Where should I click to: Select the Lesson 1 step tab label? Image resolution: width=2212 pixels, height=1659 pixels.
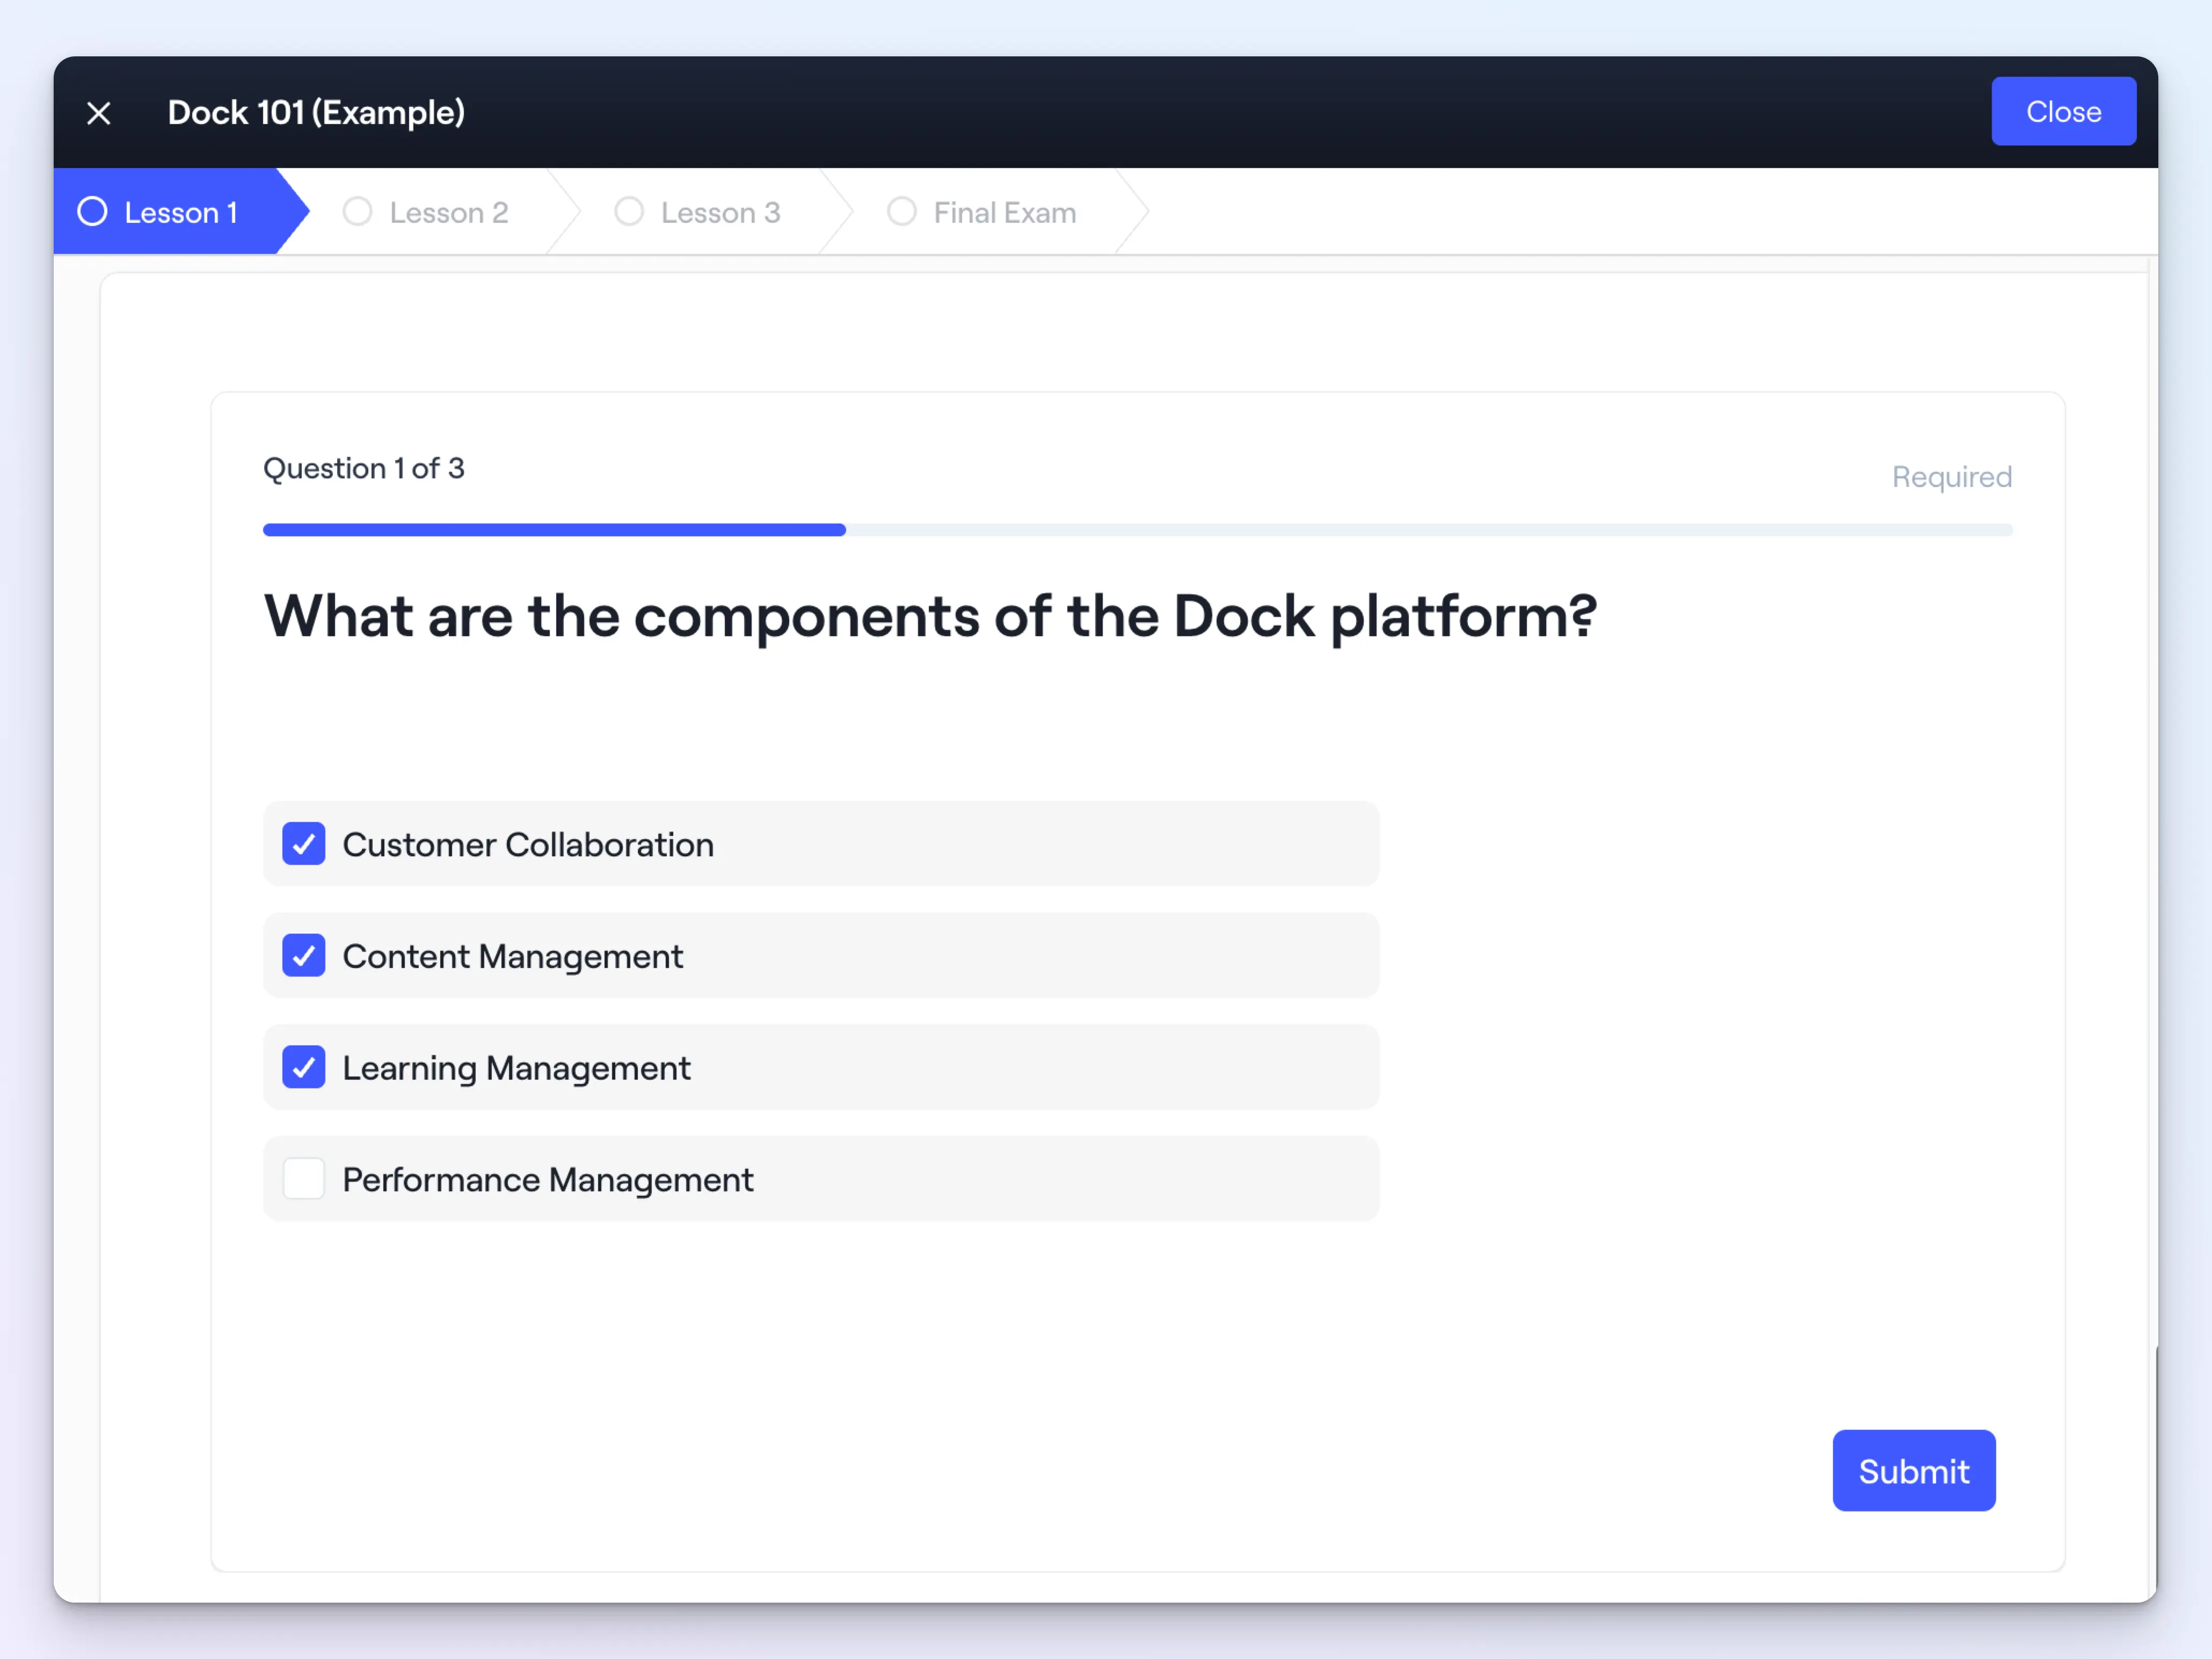pyautogui.click(x=181, y=213)
